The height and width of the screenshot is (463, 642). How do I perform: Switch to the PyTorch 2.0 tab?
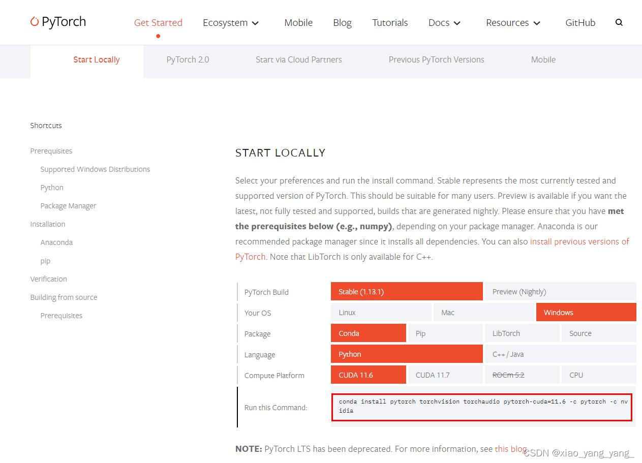point(188,59)
